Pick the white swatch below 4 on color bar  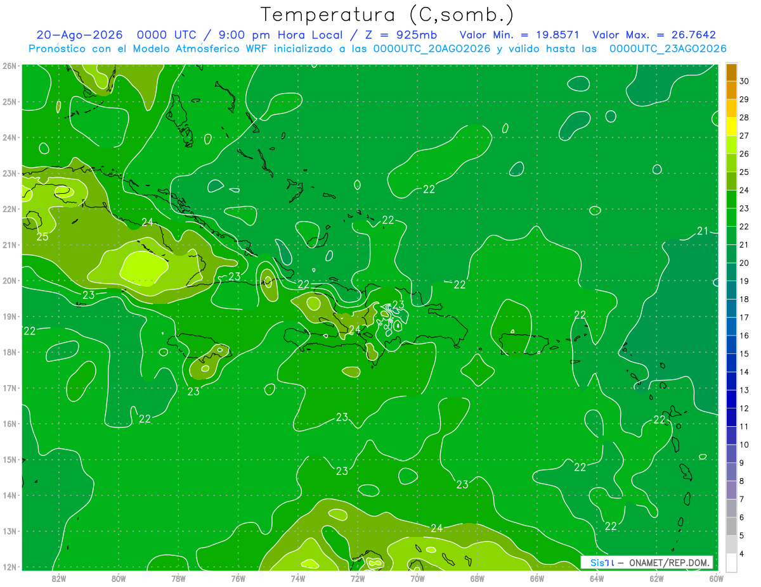731,562
